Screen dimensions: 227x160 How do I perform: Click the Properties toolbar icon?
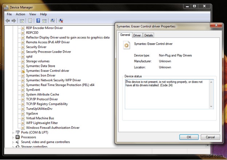pyautogui.click(x=31, y=21)
